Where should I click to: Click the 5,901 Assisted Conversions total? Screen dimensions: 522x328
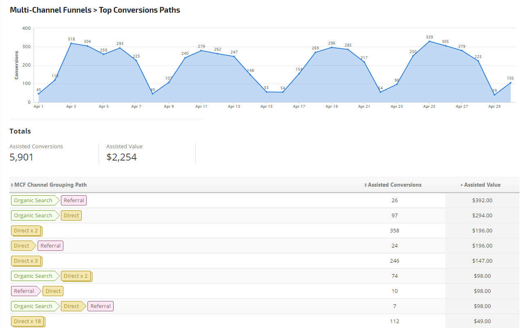(x=22, y=157)
